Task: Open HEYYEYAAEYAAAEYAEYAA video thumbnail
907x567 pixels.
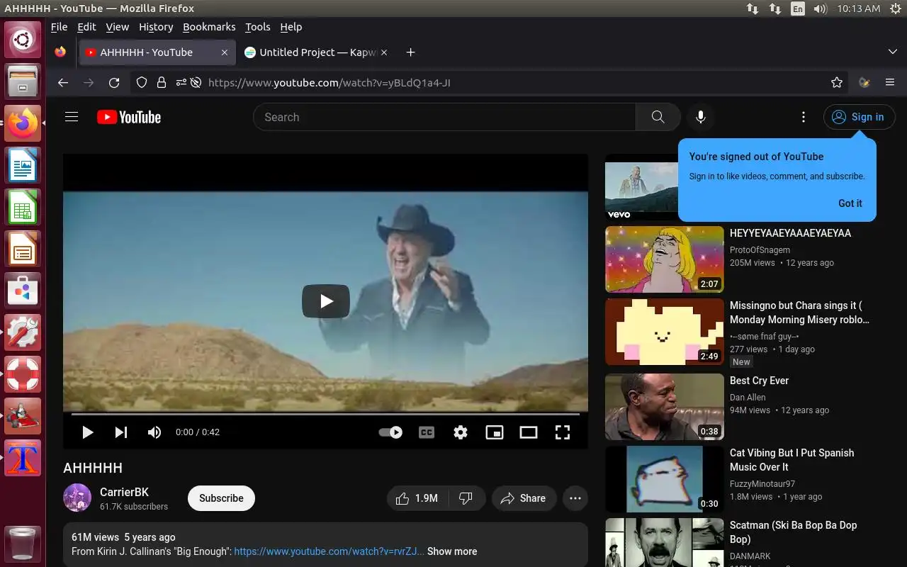Action: (664, 259)
